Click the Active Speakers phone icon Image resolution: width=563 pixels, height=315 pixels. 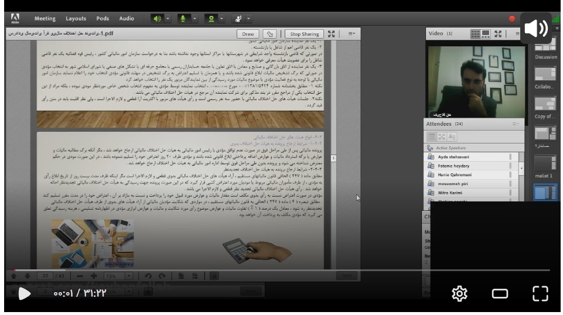click(430, 148)
